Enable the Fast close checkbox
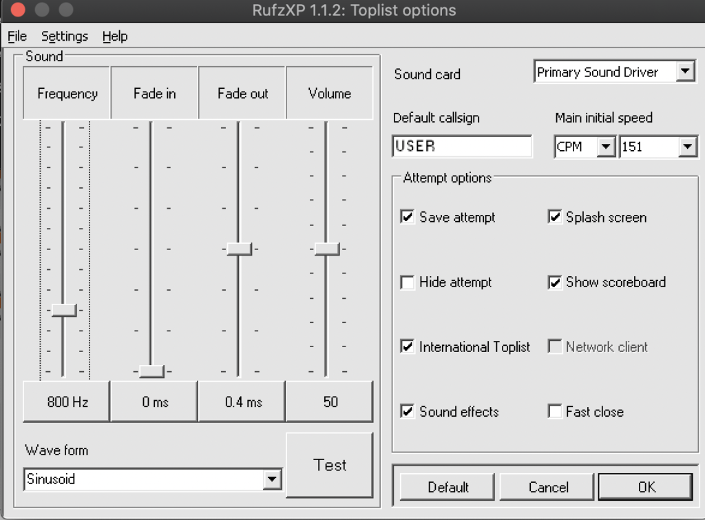This screenshot has height=520, width=705. [555, 412]
